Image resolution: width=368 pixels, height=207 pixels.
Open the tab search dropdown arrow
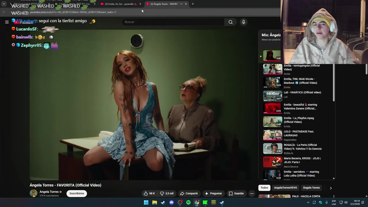point(4,4)
